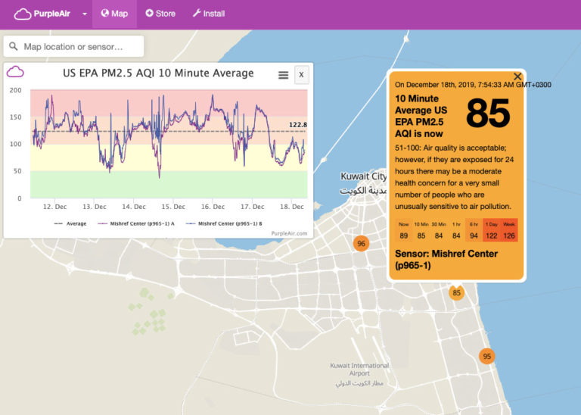This screenshot has height=415, width=581.
Task: Select the 30 Min 84 averaging cell
Action: pyautogui.click(x=439, y=230)
